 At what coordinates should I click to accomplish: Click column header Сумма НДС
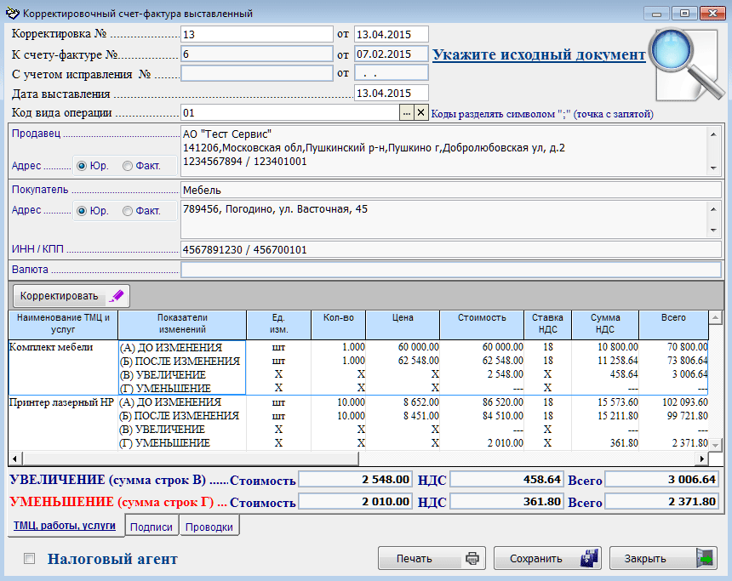pos(605,325)
